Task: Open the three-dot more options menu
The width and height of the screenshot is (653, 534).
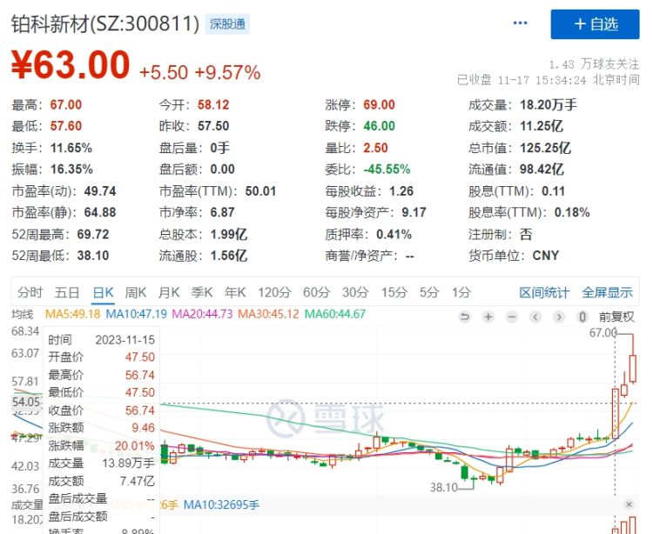Action: pyautogui.click(x=520, y=23)
